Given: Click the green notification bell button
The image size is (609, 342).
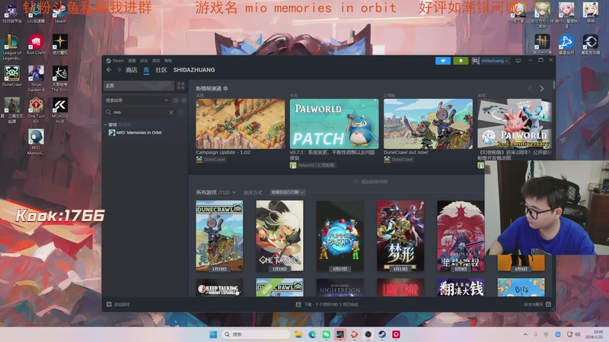Looking at the screenshot, I should (461, 61).
